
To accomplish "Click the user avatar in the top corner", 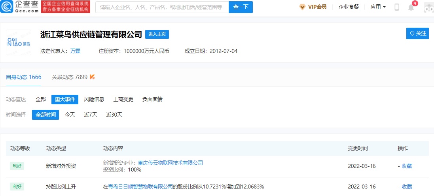I will pyautogui.click(x=429, y=8).
